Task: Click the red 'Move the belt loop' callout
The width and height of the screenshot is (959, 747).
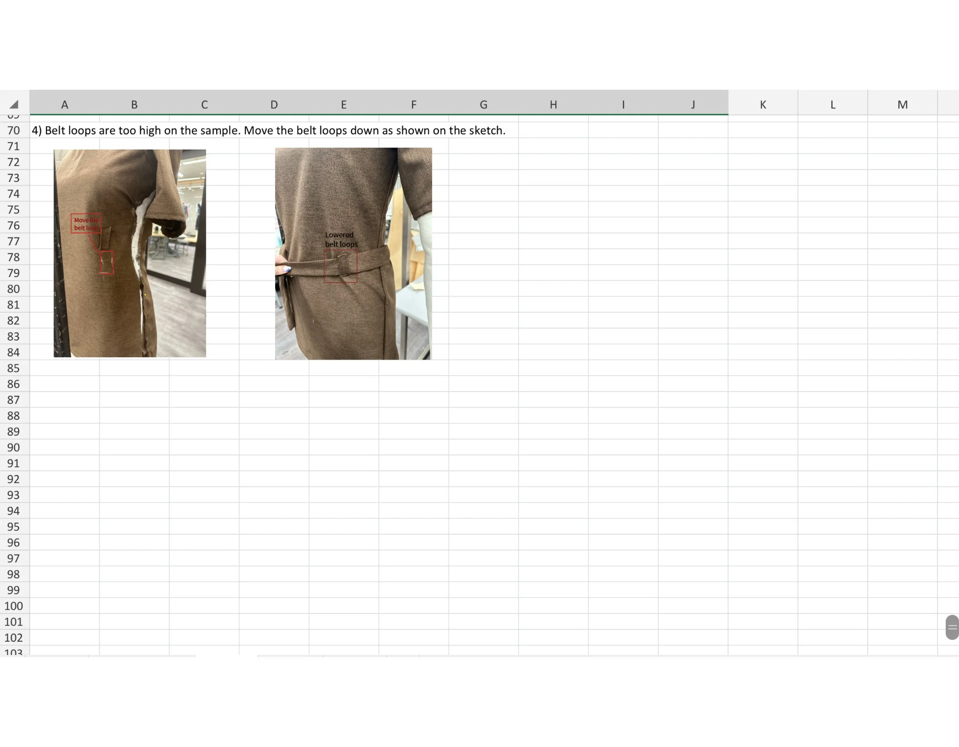Action: point(86,223)
